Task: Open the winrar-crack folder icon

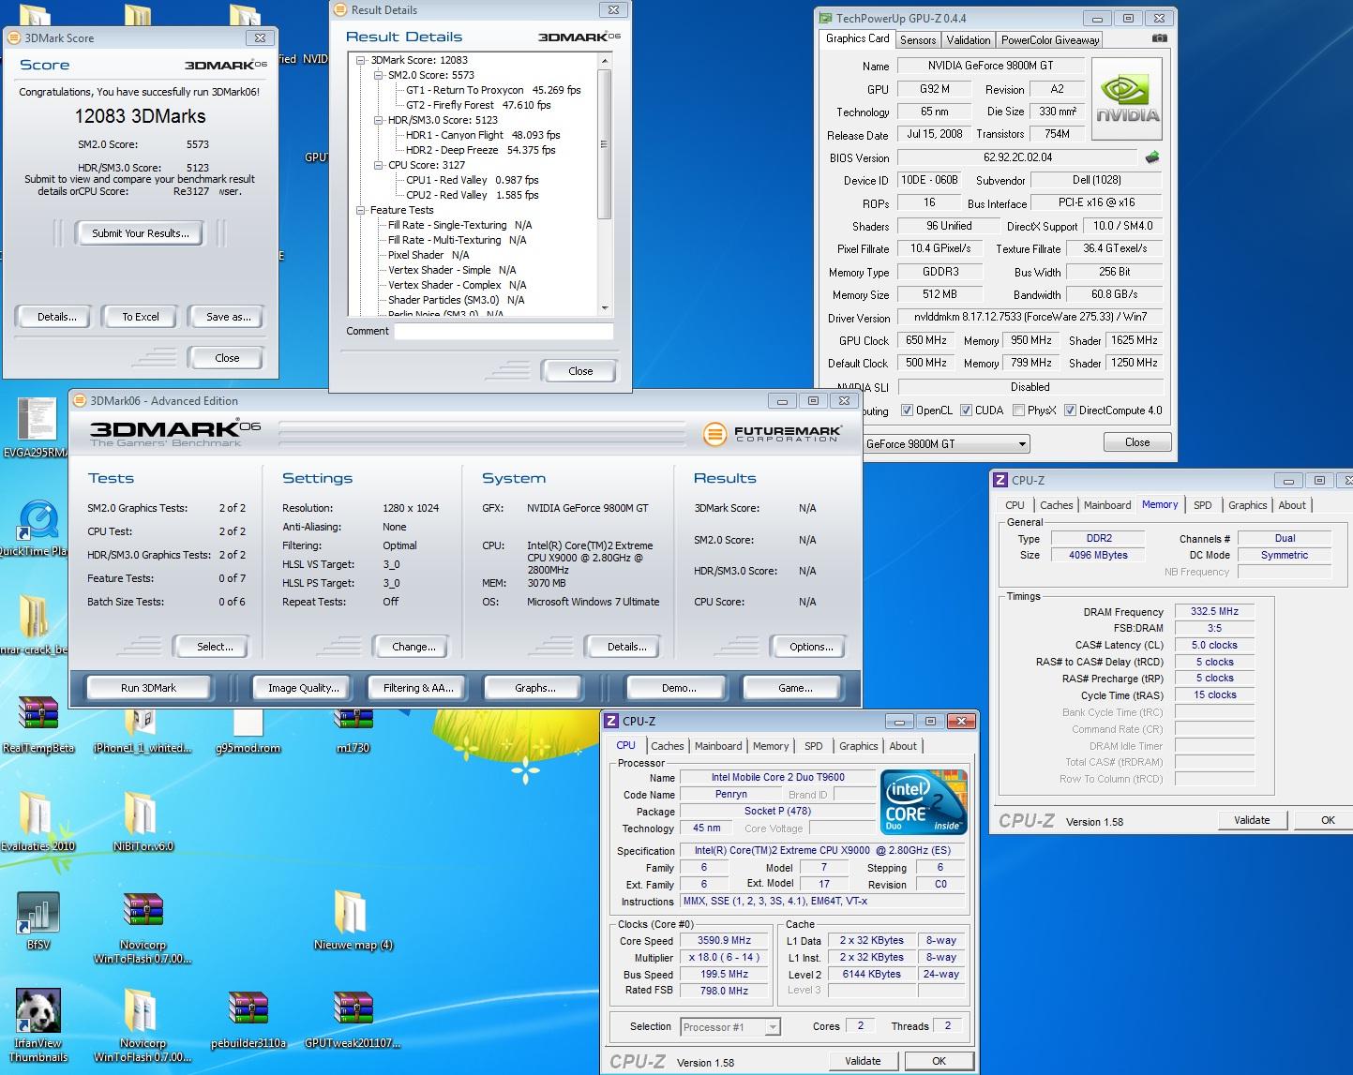Action: (x=34, y=615)
